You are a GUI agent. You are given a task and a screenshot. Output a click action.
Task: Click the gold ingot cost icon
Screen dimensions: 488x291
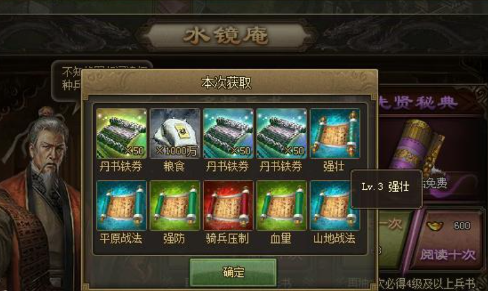pyautogui.click(x=435, y=225)
